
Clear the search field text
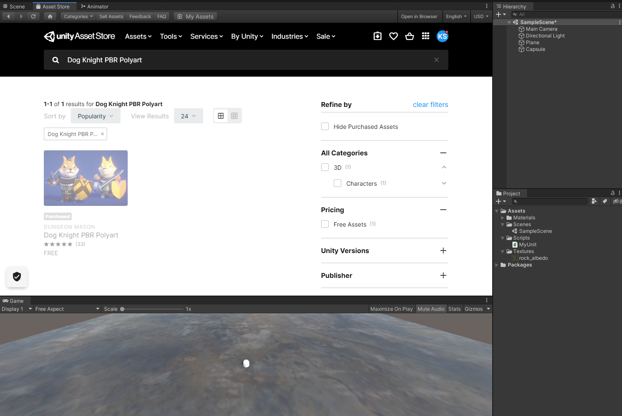tap(437, 60)
